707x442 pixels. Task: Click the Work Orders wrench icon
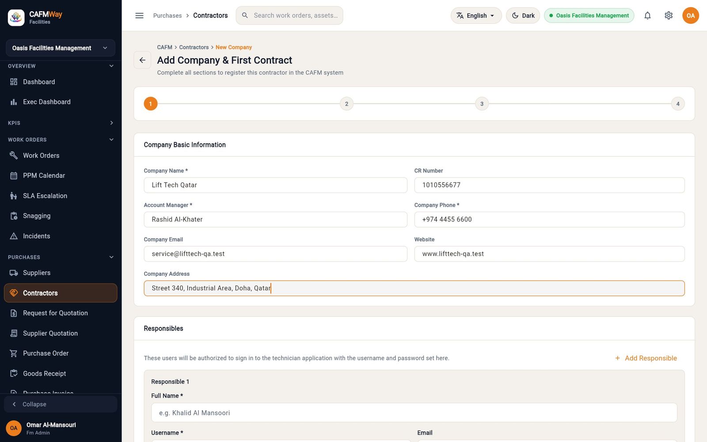(x=14, y=156)
